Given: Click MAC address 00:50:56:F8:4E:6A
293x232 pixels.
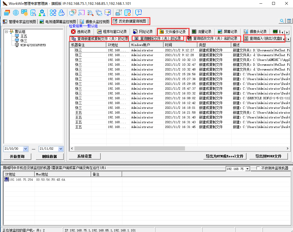Looking at the screenshot, I should pos(51,180).
